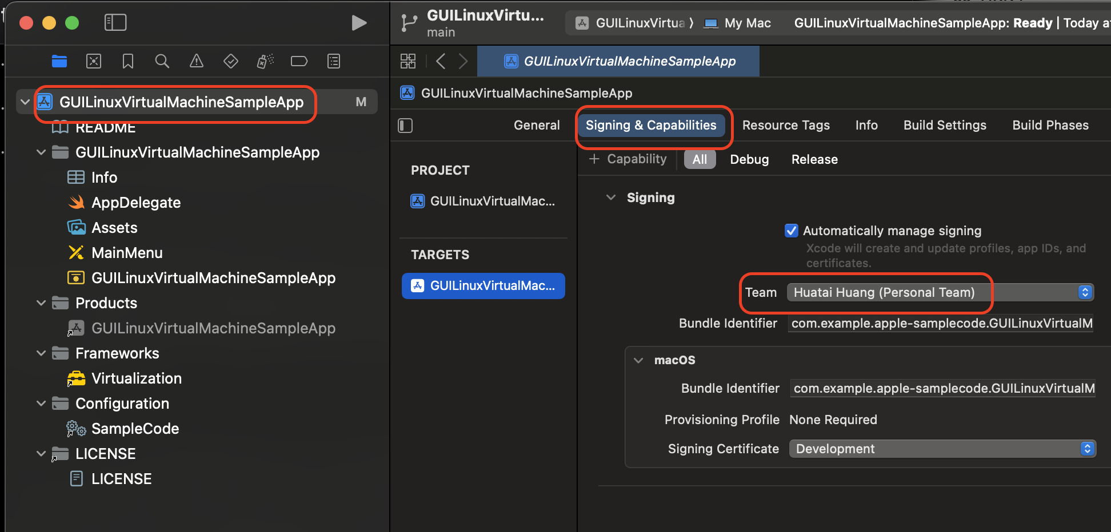Viewport: 1111px width, 532px height.
Task: Collapse the Frameworks folder
Action: pos(41,353)
